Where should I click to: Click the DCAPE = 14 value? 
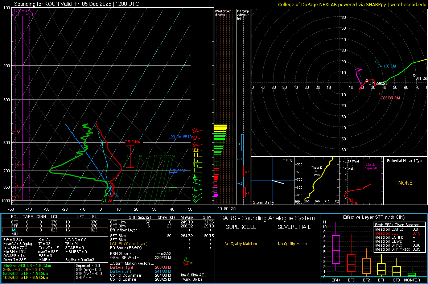point(14,256)
